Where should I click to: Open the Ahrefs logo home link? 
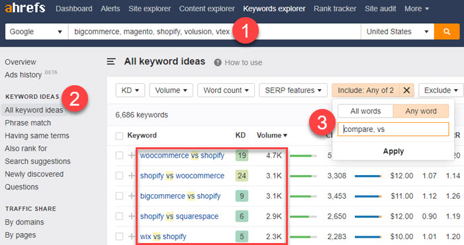click(25, 8)
